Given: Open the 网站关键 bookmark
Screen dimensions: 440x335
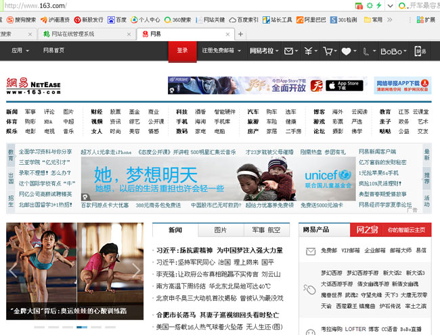Looking at the screenshot, I should [210, 20].
